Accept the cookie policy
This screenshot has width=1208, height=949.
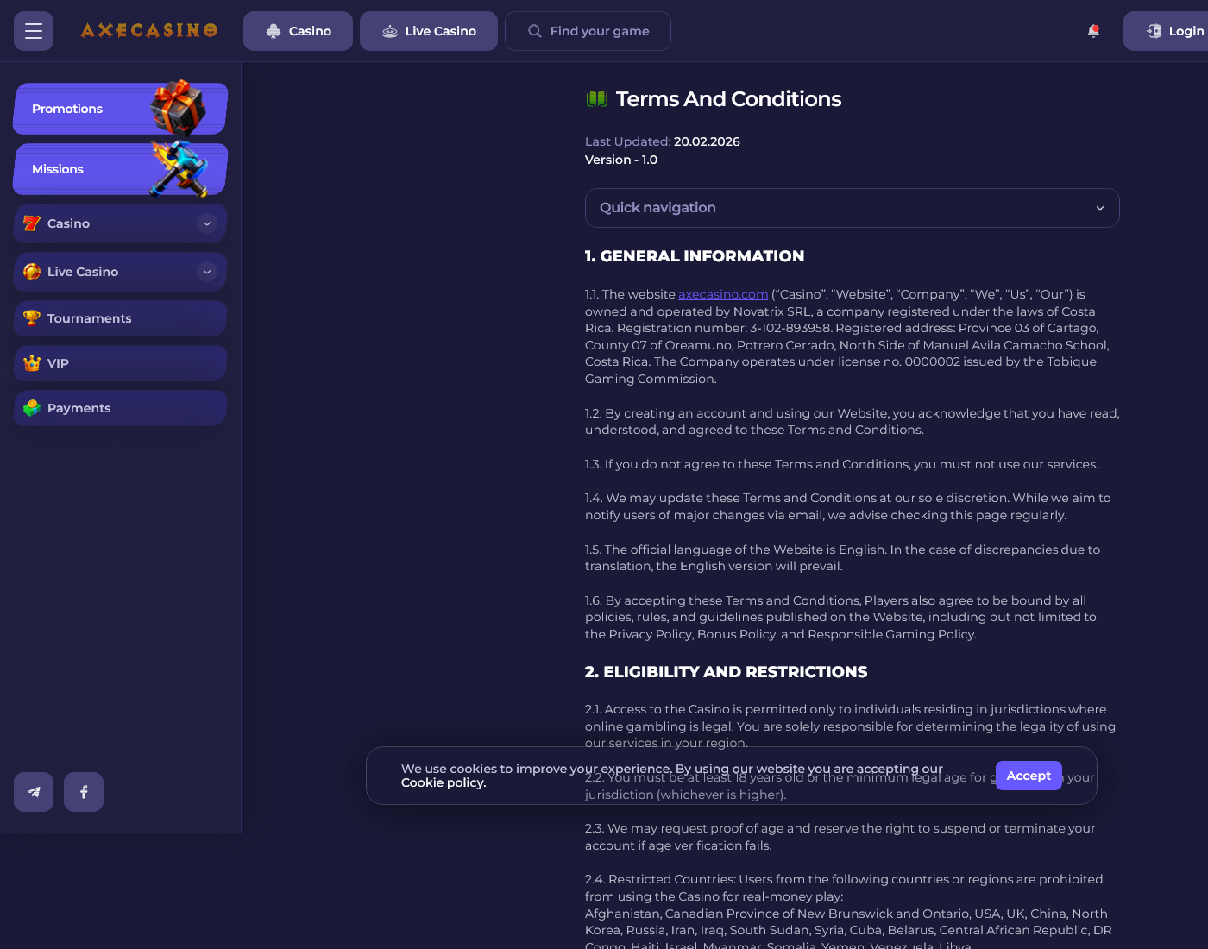(x=1029, y=776)
